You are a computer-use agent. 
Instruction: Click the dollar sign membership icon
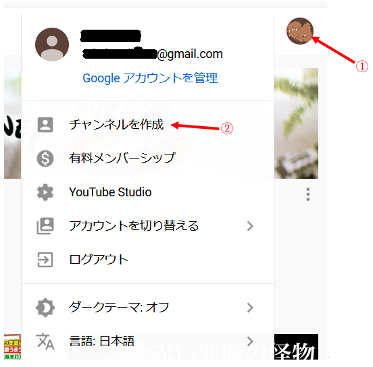(x=45, y=159)
